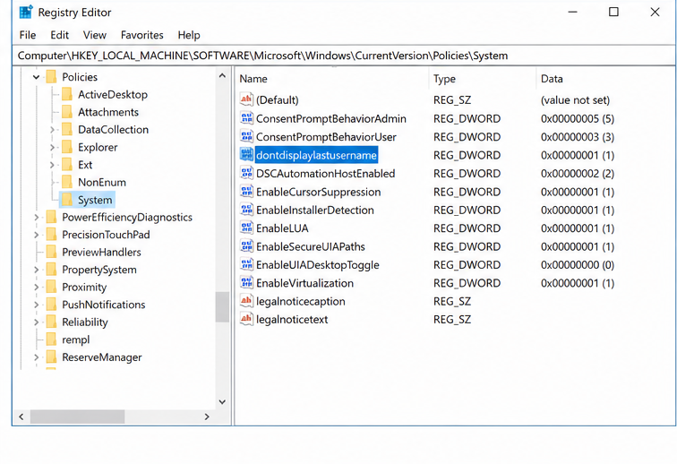The image size is (677, 464).
Task: Click the registry path address bar
Action: tap(344, 56)
